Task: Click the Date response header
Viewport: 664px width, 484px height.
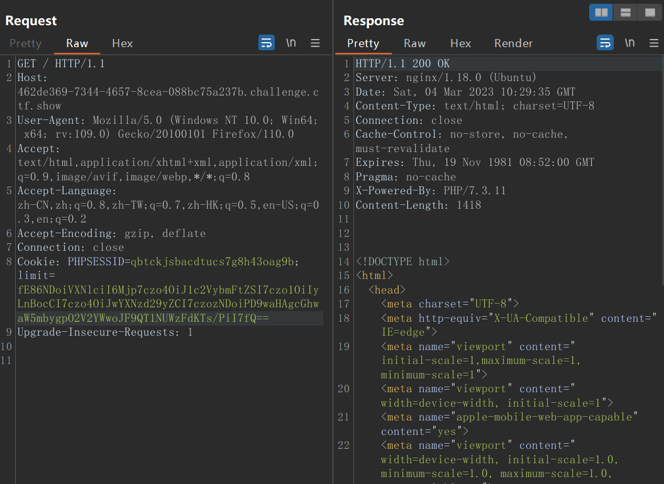Action: tap(465, 92)
